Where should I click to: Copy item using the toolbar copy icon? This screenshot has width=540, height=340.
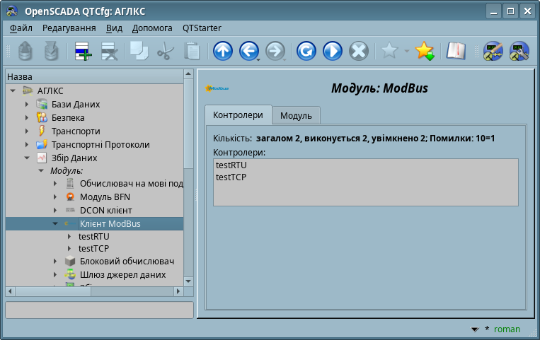[139, 52]
